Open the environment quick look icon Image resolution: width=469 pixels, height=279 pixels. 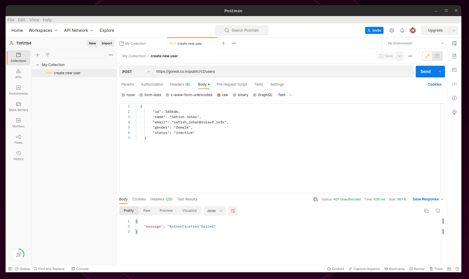[454, 43]
